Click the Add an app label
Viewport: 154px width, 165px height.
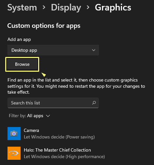click(x=19, y=40)
